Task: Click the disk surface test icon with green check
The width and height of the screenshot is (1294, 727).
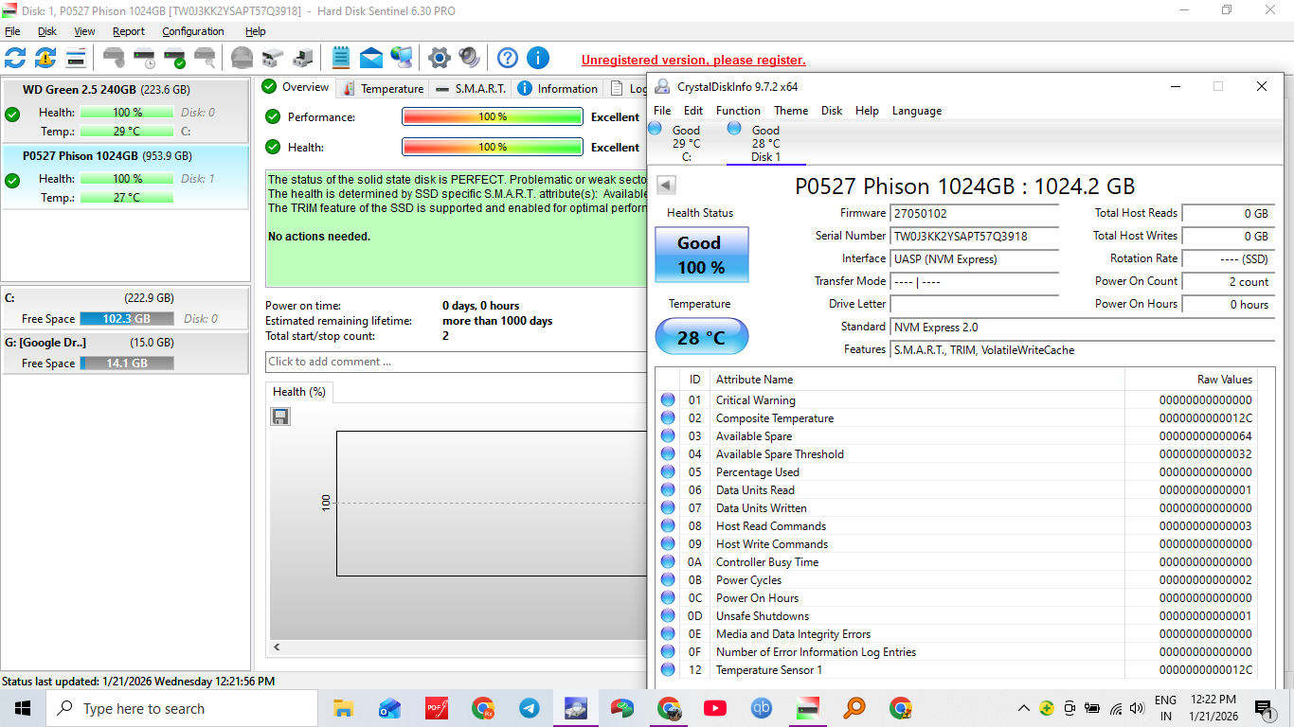Action: 174,58
